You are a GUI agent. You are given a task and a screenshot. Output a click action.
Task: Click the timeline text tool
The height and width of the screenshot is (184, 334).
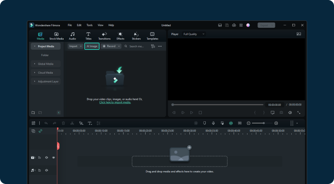click(x=90, y=123)
